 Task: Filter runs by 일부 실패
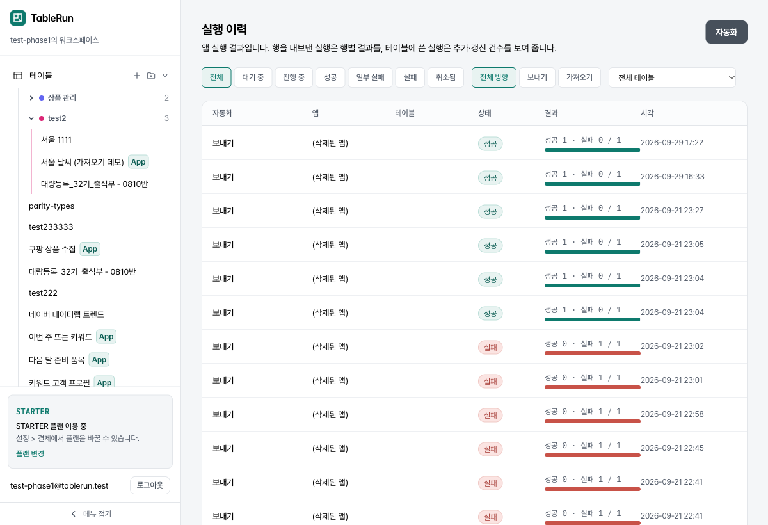tap(370, 77)
